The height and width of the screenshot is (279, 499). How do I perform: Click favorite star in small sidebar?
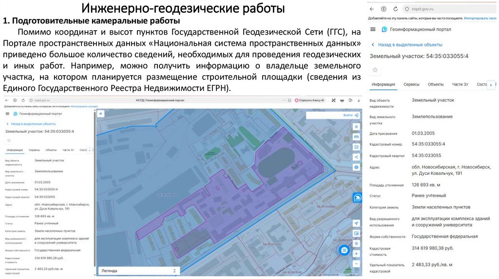point(9,140)
